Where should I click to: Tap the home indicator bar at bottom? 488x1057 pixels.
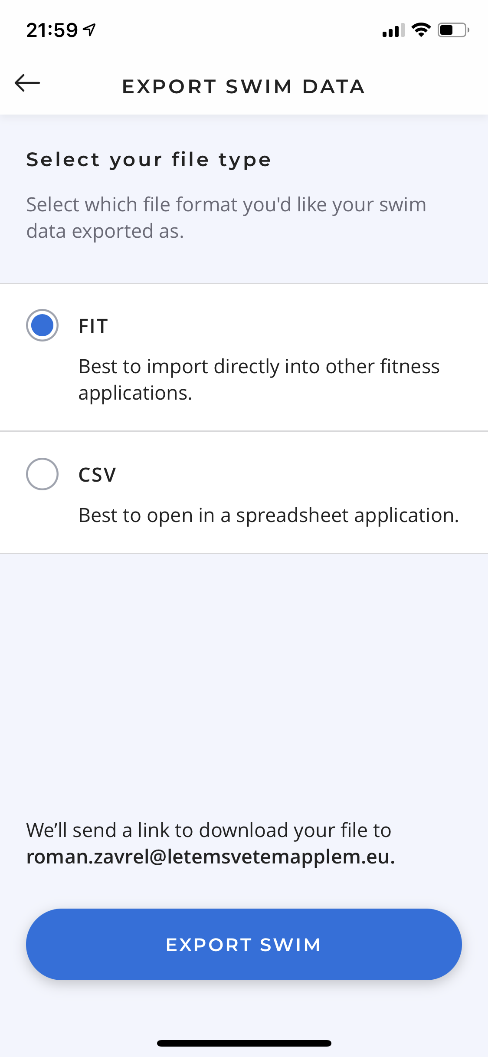click(244, 1043)
